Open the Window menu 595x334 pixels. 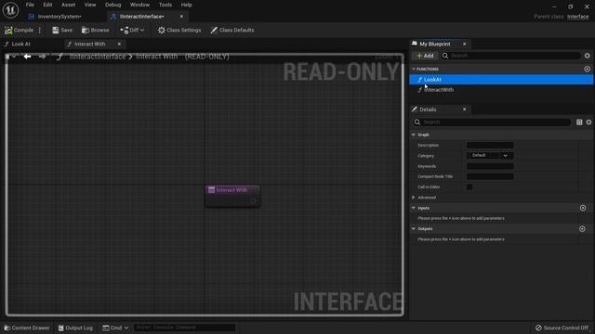[x=139, y=5]
